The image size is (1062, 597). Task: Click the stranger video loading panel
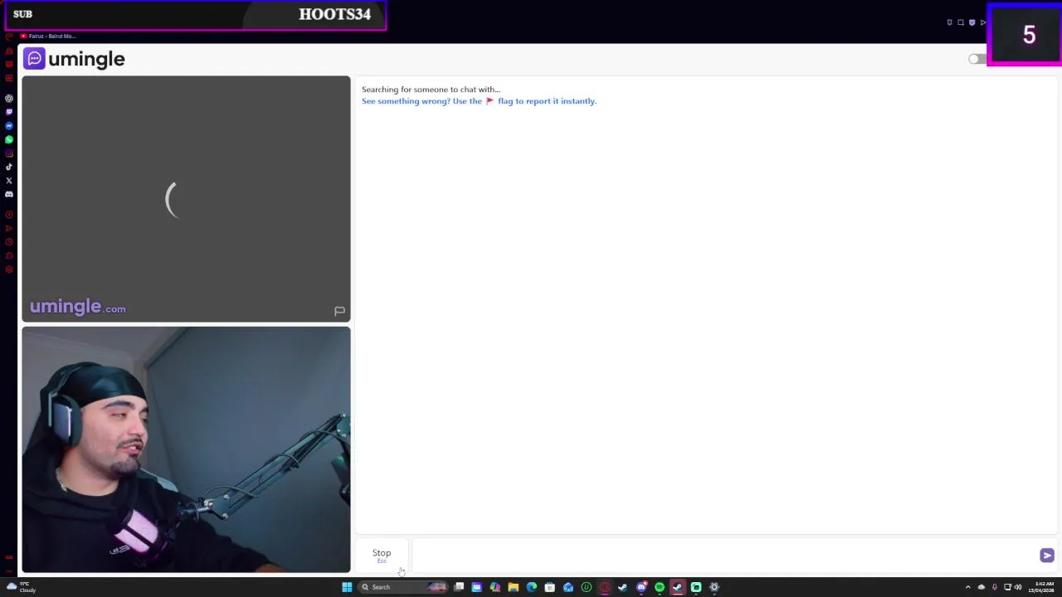[x=186, y=199]
